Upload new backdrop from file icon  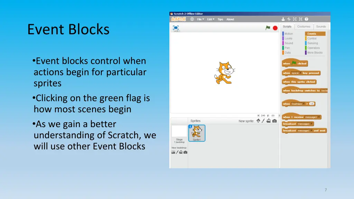181,152
